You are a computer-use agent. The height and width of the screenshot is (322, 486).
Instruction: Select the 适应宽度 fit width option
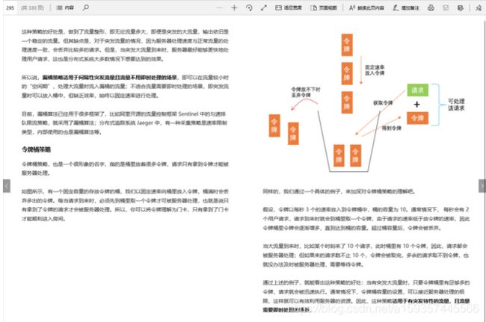[x=289, y=7]
